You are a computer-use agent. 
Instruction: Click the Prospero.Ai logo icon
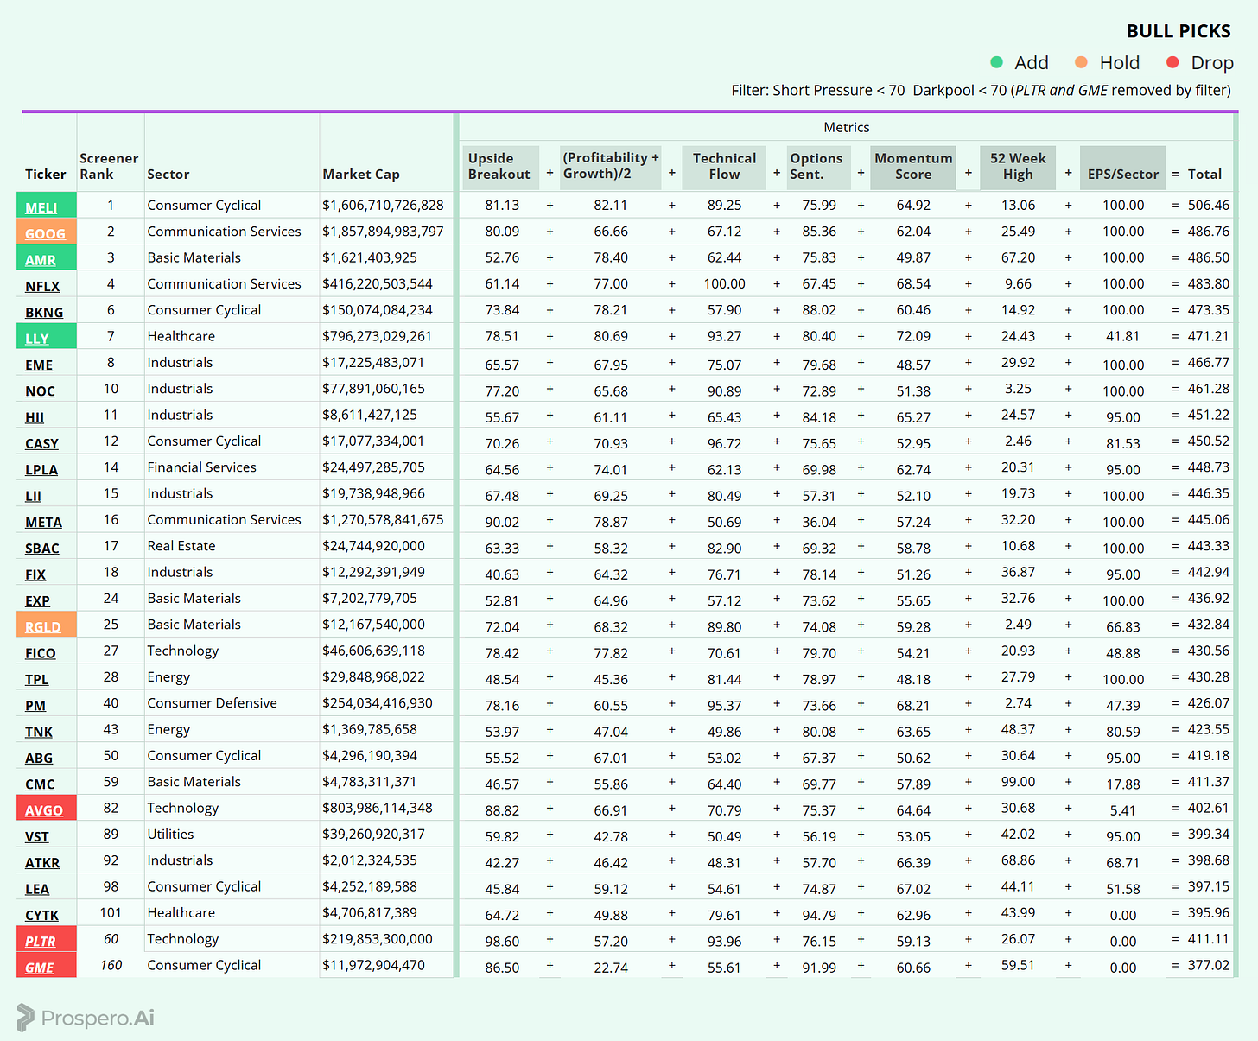click(25, 1018)
